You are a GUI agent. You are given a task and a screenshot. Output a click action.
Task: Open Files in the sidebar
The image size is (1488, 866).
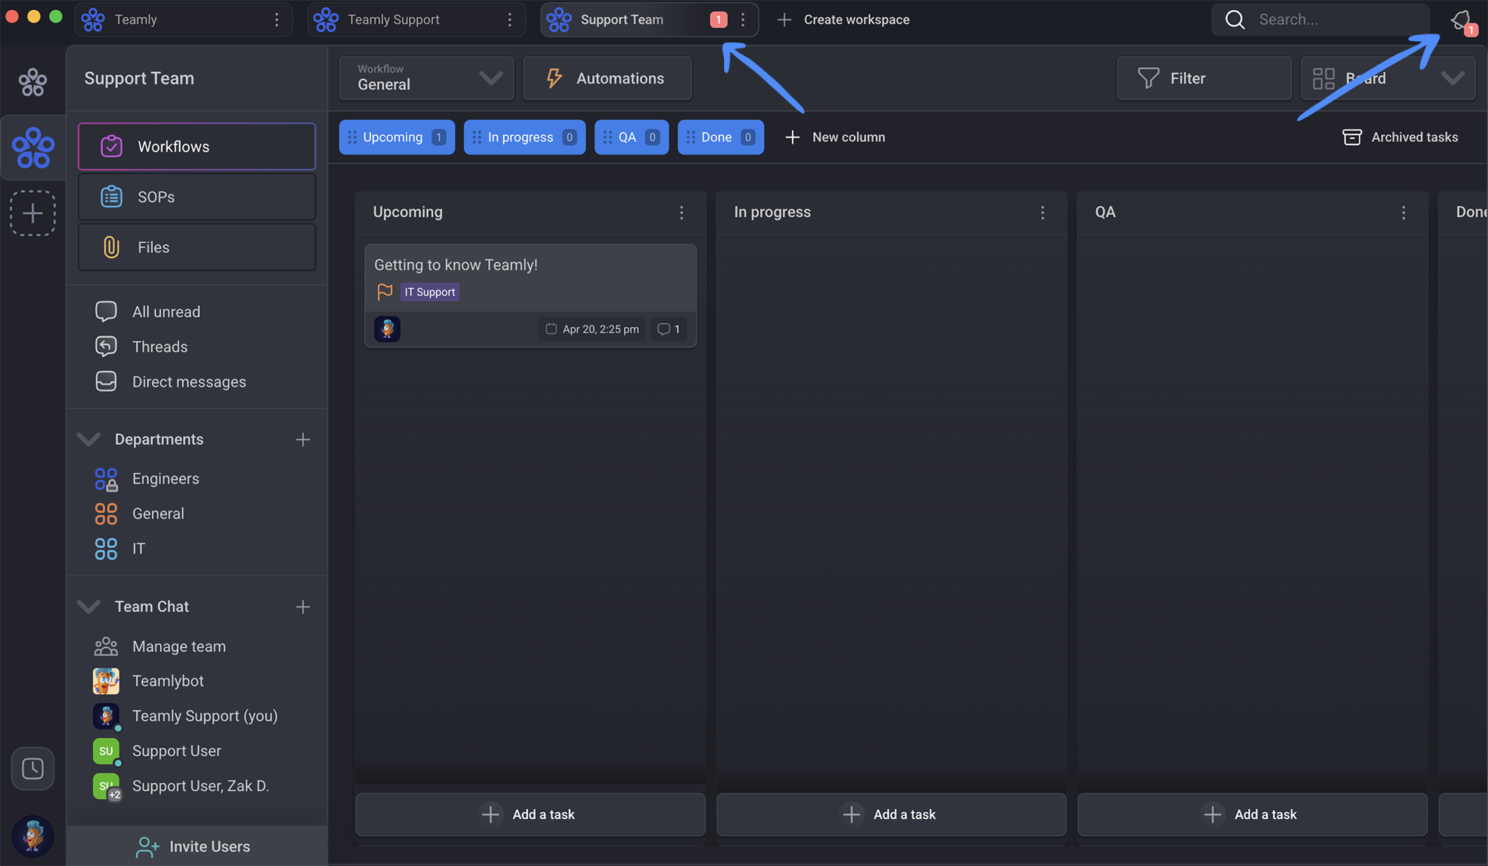click(x=197, y=248)
